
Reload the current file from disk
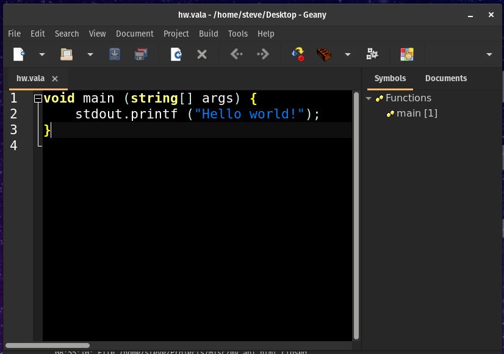coord(176,54)
